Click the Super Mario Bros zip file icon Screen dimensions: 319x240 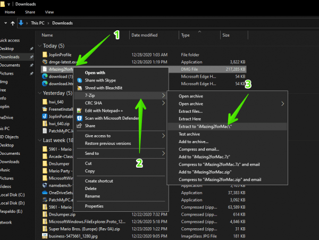pyautogui.click(x=45, y=229)
